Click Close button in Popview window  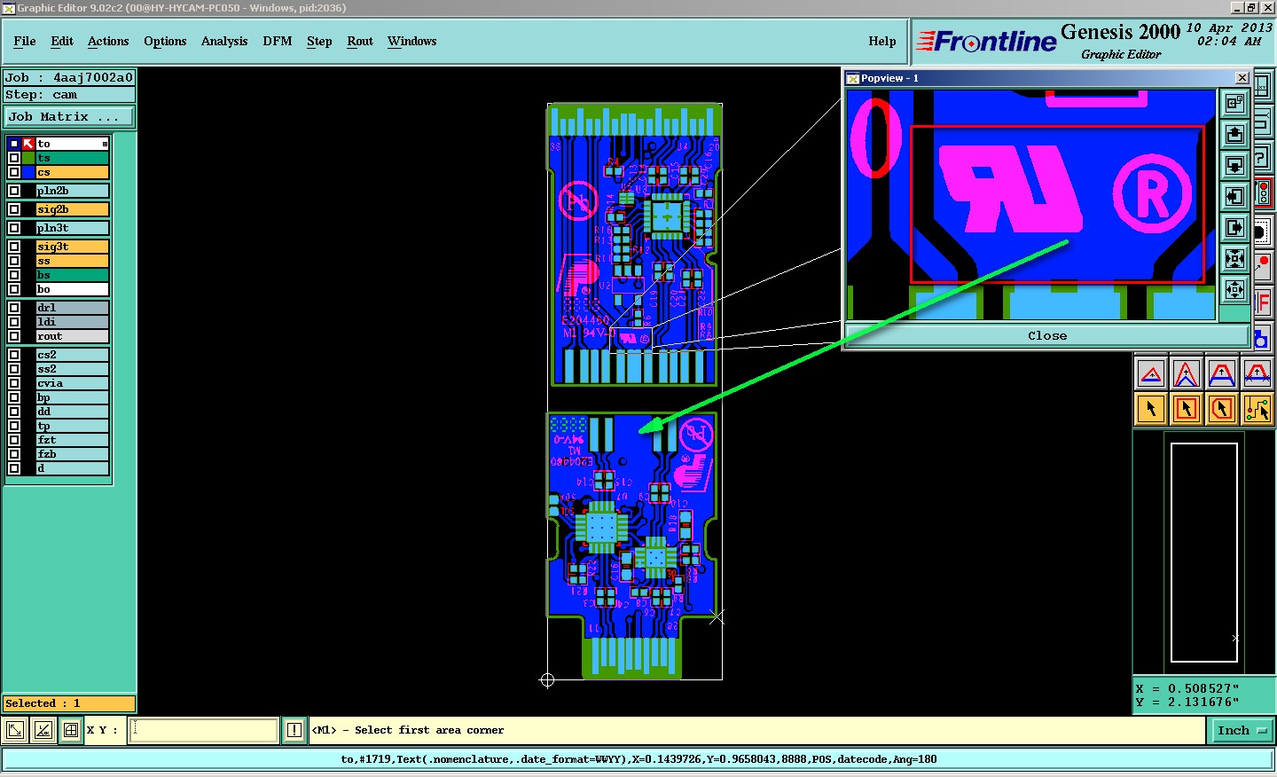pos(1047,336)
